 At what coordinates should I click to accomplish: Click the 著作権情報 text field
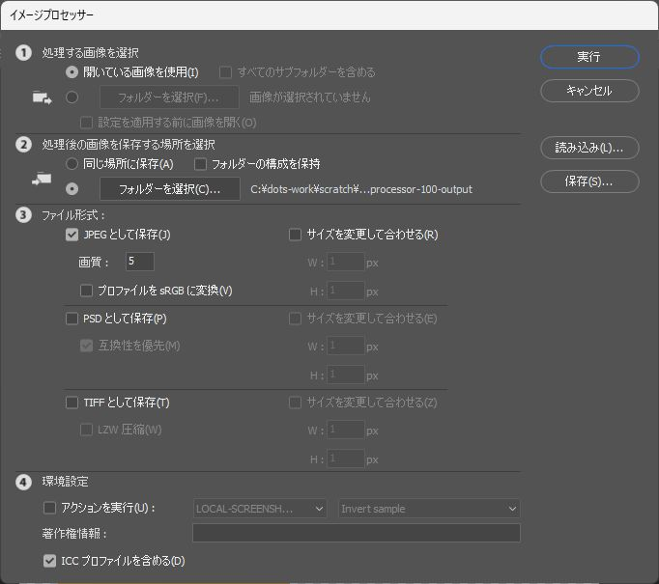[x=357, y=533]
